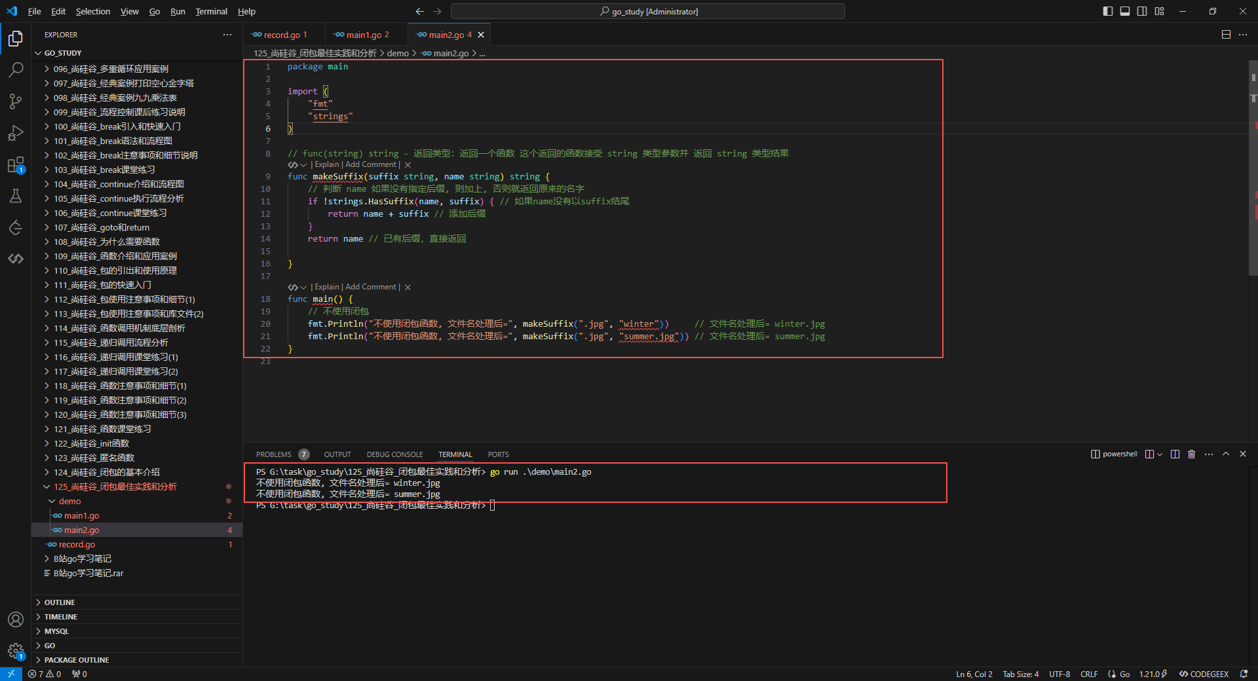Open the Testing flask view
Image resolution: width=1258 pixels, height=681 pixels.
(x=16, y=196)
